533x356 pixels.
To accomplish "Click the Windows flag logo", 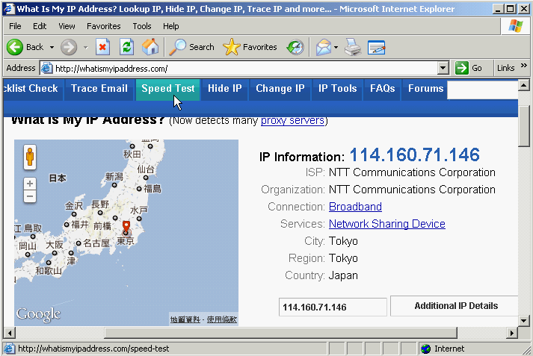I will tap(515, 26).
